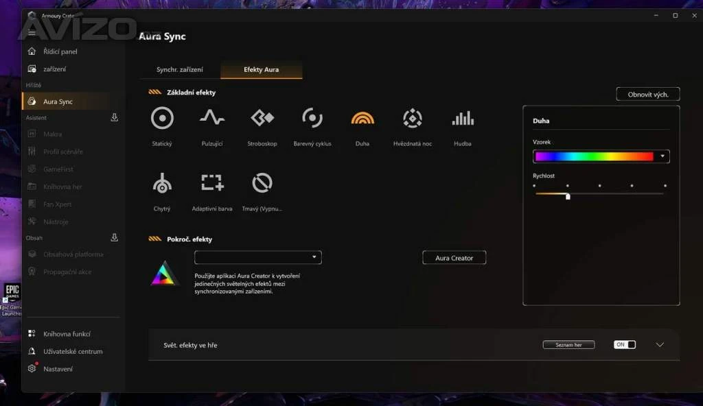The image size is (703, 406).
Task: Expand the Svět. efekty ve hře section
Action: [x=660, y=345]
